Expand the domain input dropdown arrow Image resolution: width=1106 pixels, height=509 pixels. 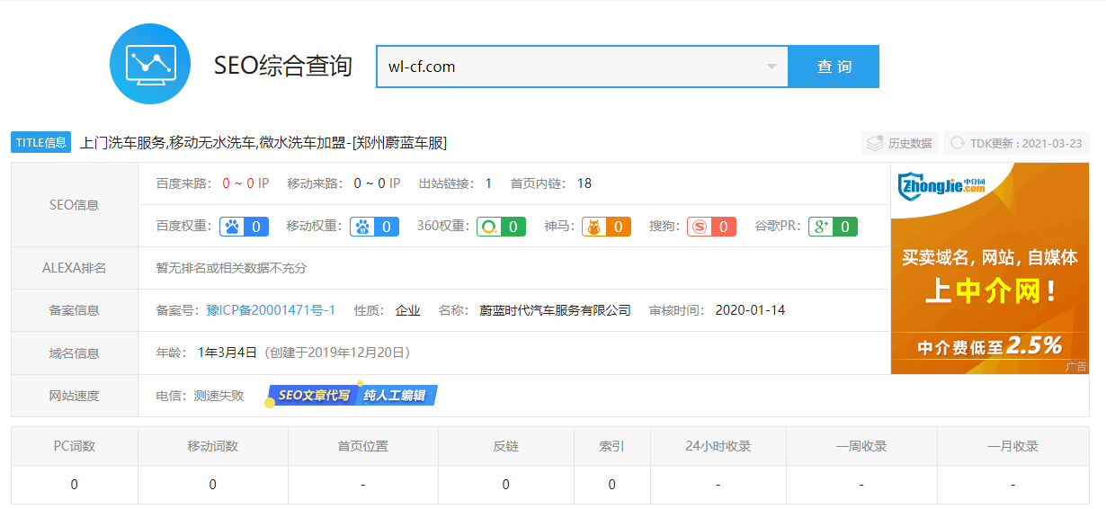772,67
